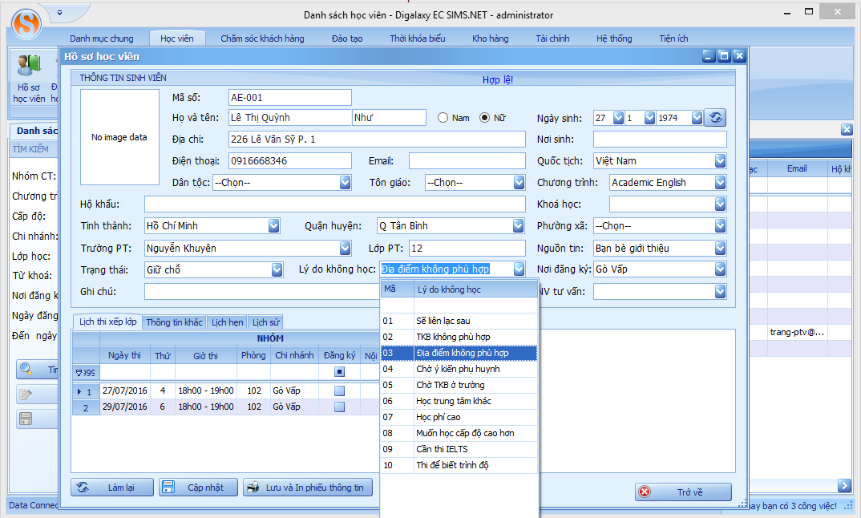The height and width of the screenshot is (518, 861).
Task: Select the Nữ radio button
Action: [484, 118]
